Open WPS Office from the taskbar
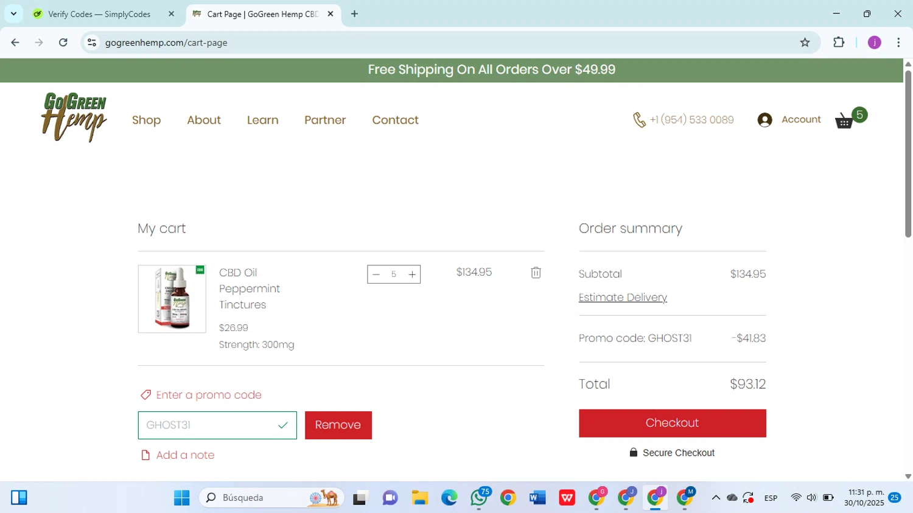Image resolution: width=913 pixels, height=513 pixels. (x=567, y=498)
